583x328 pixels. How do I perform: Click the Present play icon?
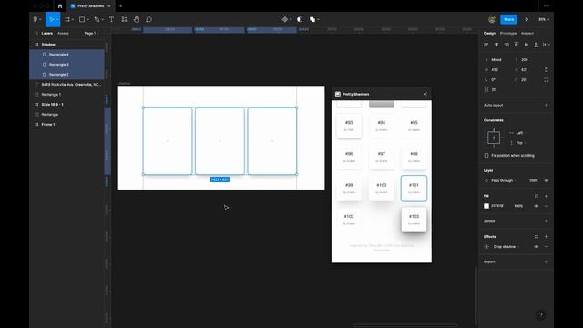[x=527, y=19]
